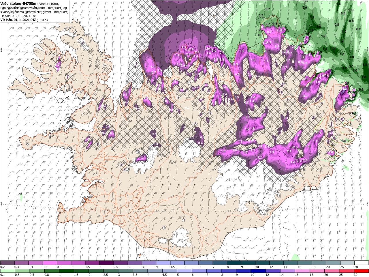Select the snow legend swatch between 18 and 20
369x277 pixels.
pyautogui.click(x=319, y=263)
